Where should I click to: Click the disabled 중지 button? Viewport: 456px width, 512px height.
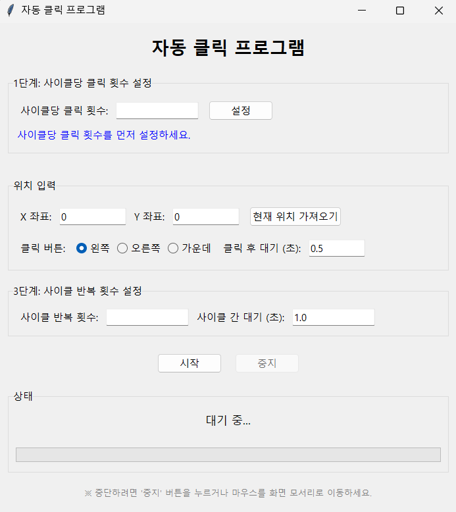267,363
